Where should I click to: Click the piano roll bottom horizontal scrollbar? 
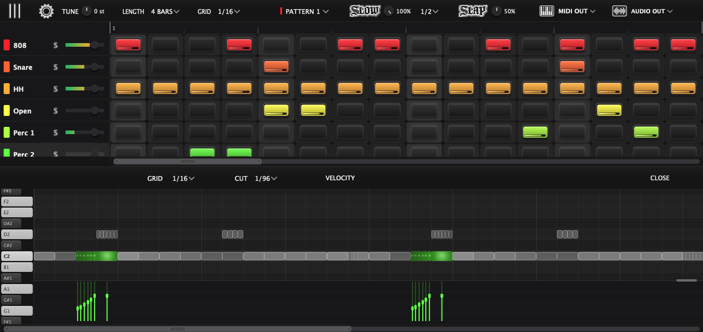[178, 329]
